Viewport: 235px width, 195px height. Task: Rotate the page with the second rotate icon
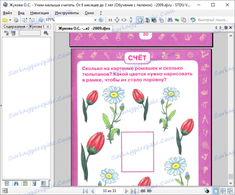click(x=32, y=20)
